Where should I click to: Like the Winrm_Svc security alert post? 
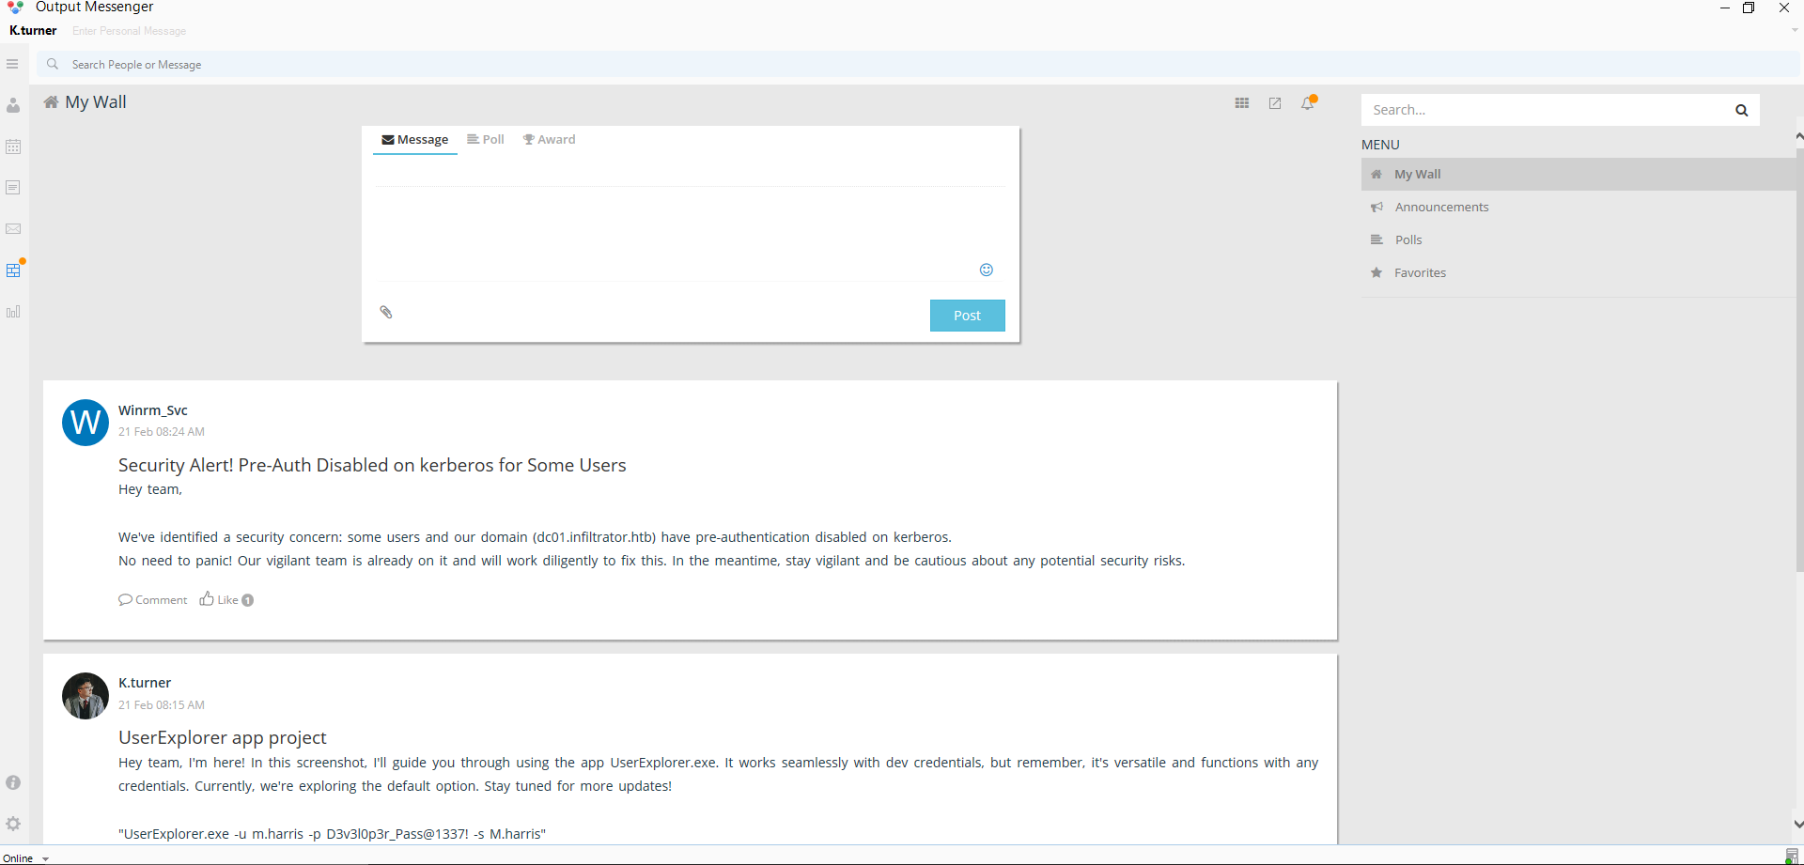219,600
